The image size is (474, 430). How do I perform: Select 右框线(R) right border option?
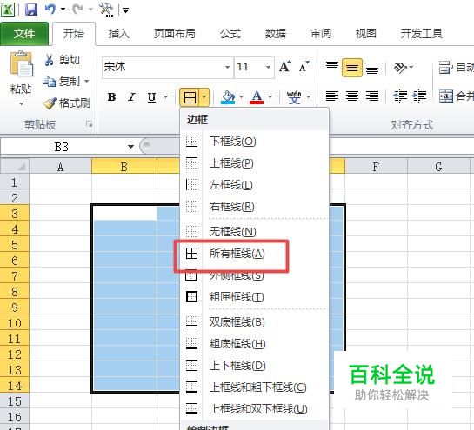pos(254,207)
